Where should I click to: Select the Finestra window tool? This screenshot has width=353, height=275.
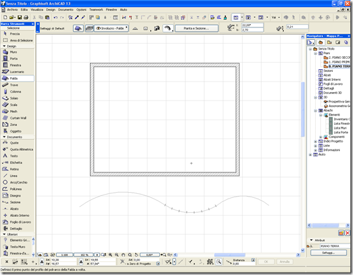click(x=18, y=65)
